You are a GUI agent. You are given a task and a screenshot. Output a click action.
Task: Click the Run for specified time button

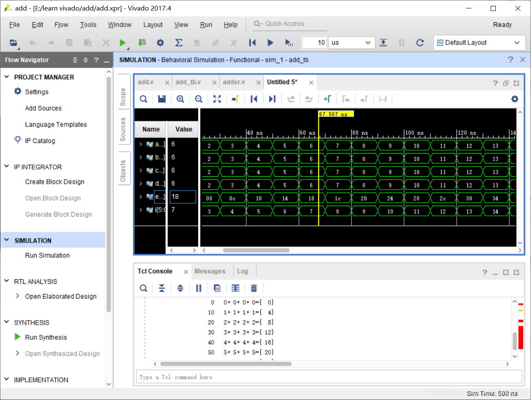click(x=289, y=42)
